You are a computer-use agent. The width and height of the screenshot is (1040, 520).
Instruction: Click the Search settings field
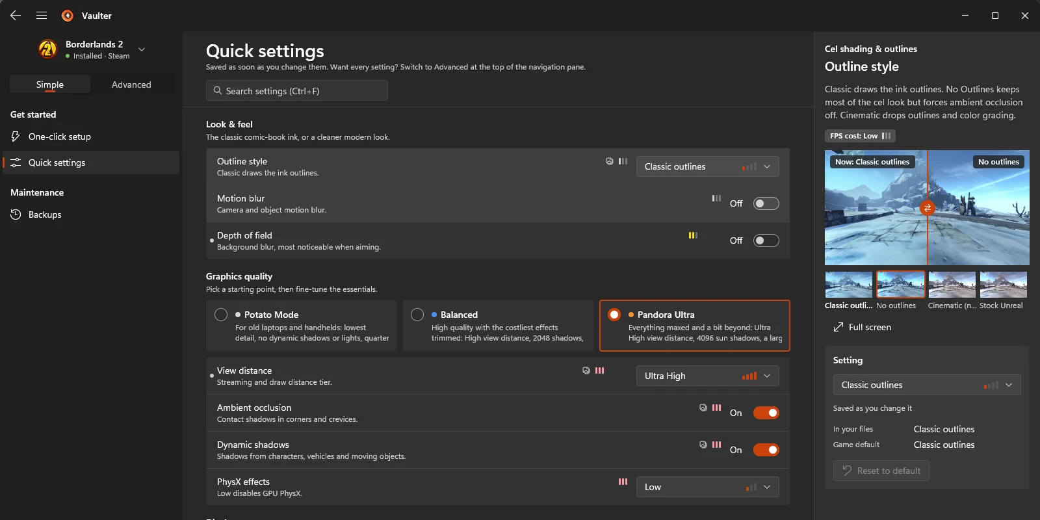[x=297, y=90]
